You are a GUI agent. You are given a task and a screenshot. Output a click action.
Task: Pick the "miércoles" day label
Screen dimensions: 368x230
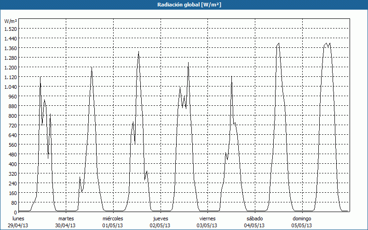click(113, 218)
